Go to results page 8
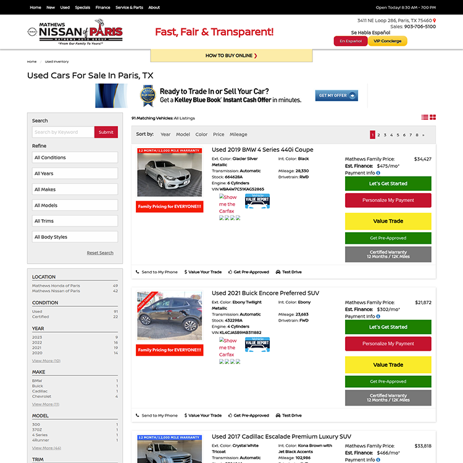This screenshot has width=463, height=463. click(417, 135)
